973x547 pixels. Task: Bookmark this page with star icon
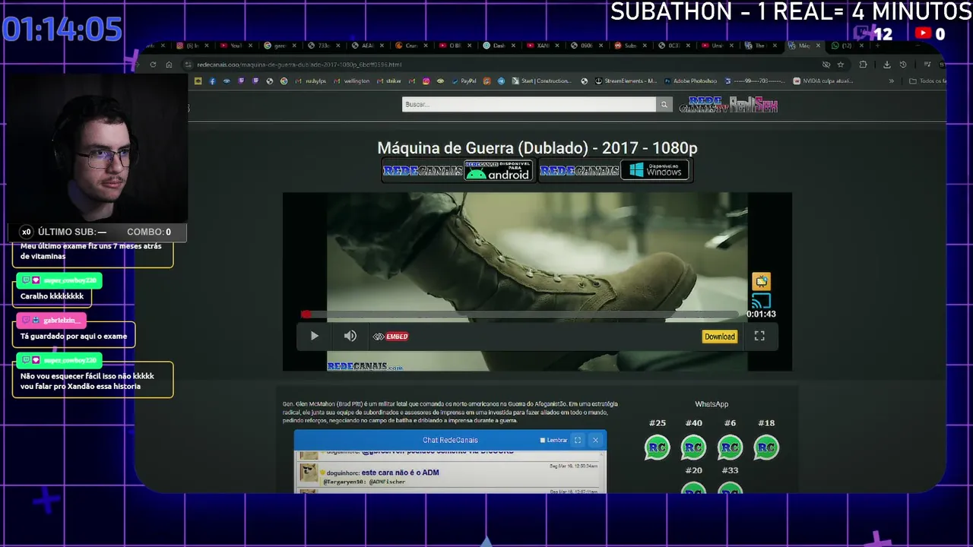(840, 65)
